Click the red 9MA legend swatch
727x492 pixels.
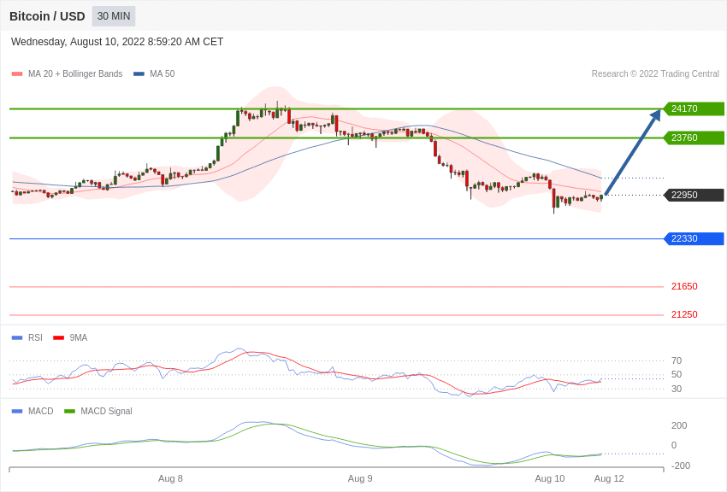click(x=58, y=338)
